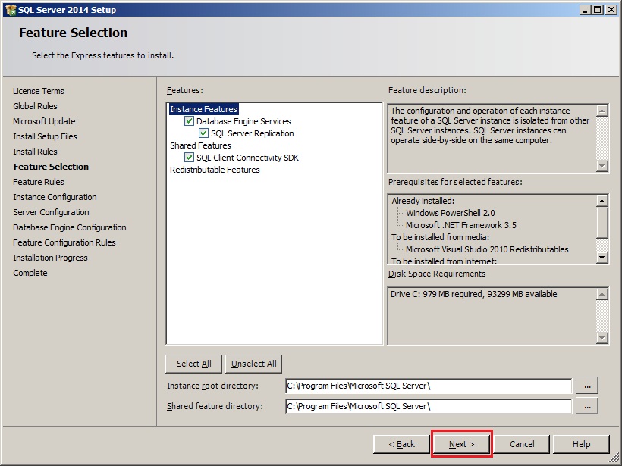Click the 'Already installed:' prerequisites heading
This screenshot has width=622, height=466.
(423, 201)
